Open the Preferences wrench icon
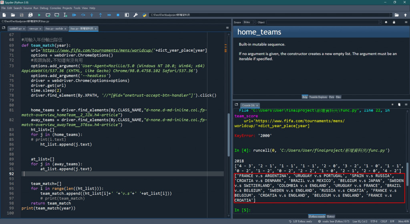The height and width of the screenshot is (224, 410). 135,15
